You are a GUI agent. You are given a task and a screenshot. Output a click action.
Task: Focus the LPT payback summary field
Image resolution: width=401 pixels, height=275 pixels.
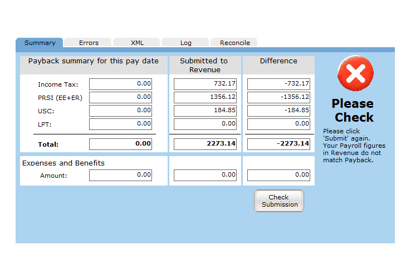(120, 124)
